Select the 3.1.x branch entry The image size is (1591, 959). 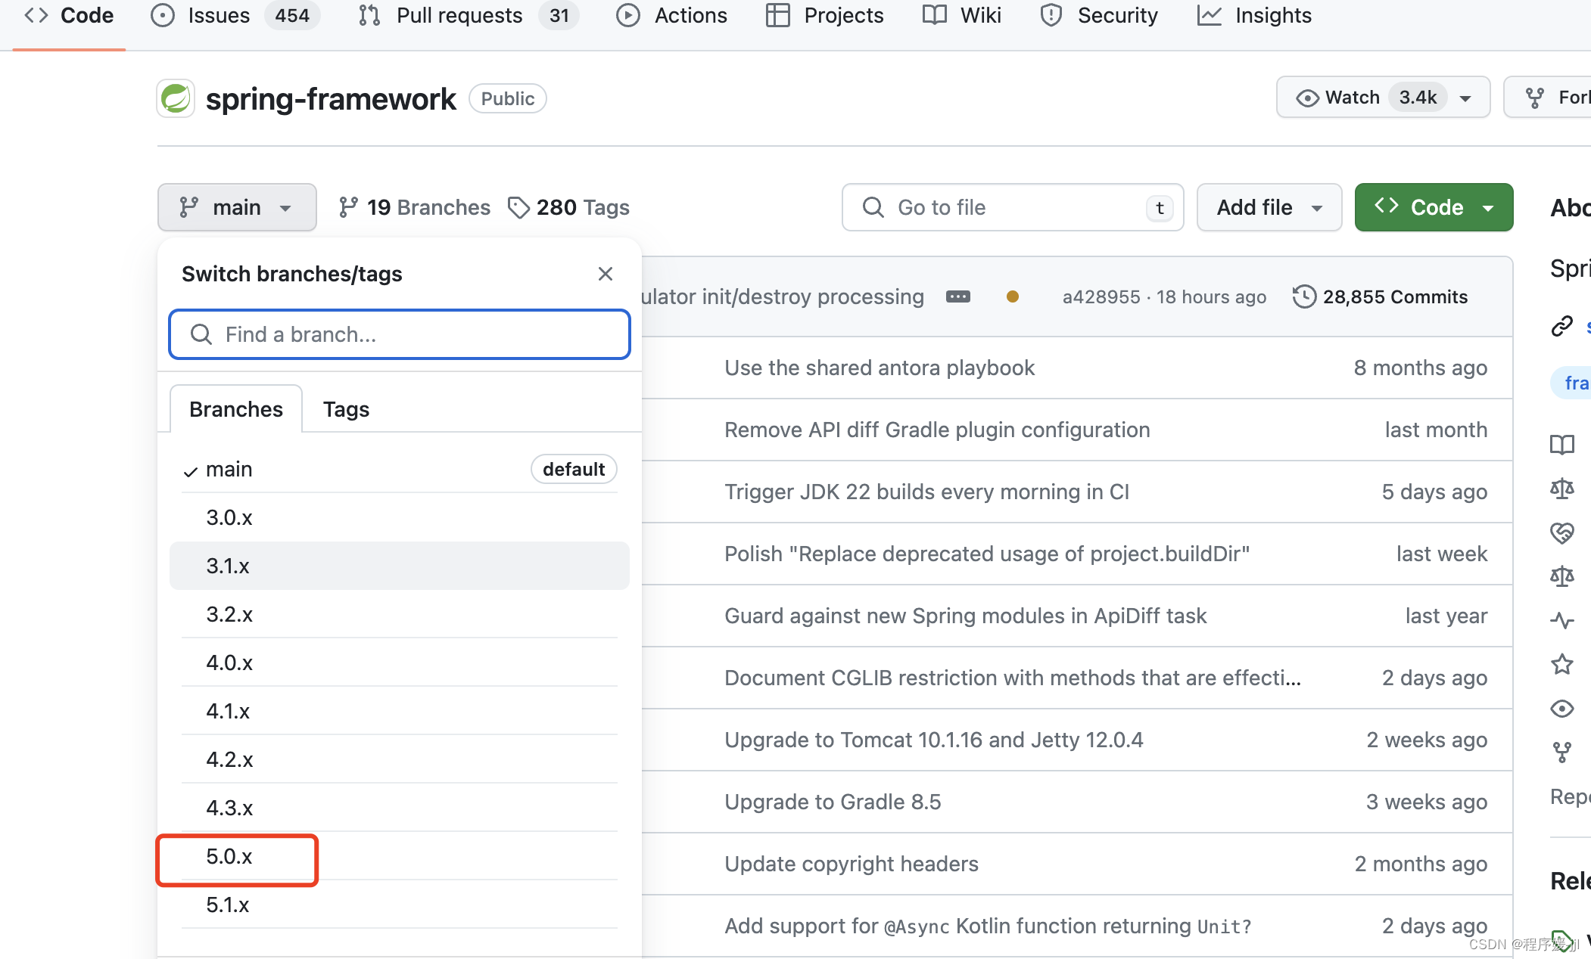pos(400,565)
